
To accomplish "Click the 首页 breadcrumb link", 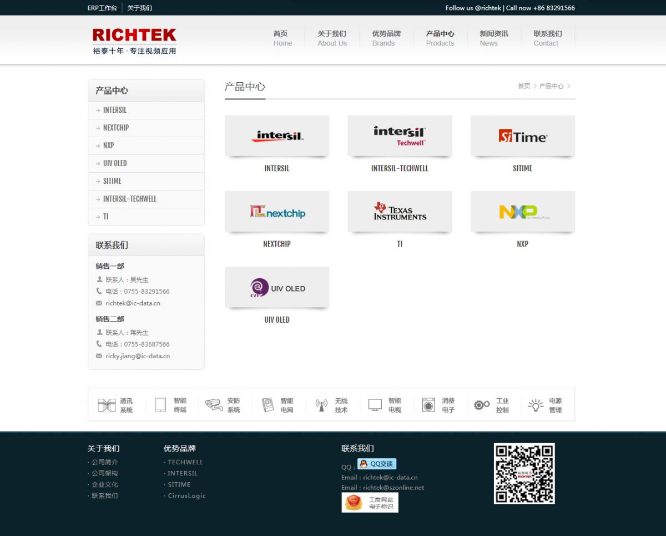I will (x=524, y=86).
